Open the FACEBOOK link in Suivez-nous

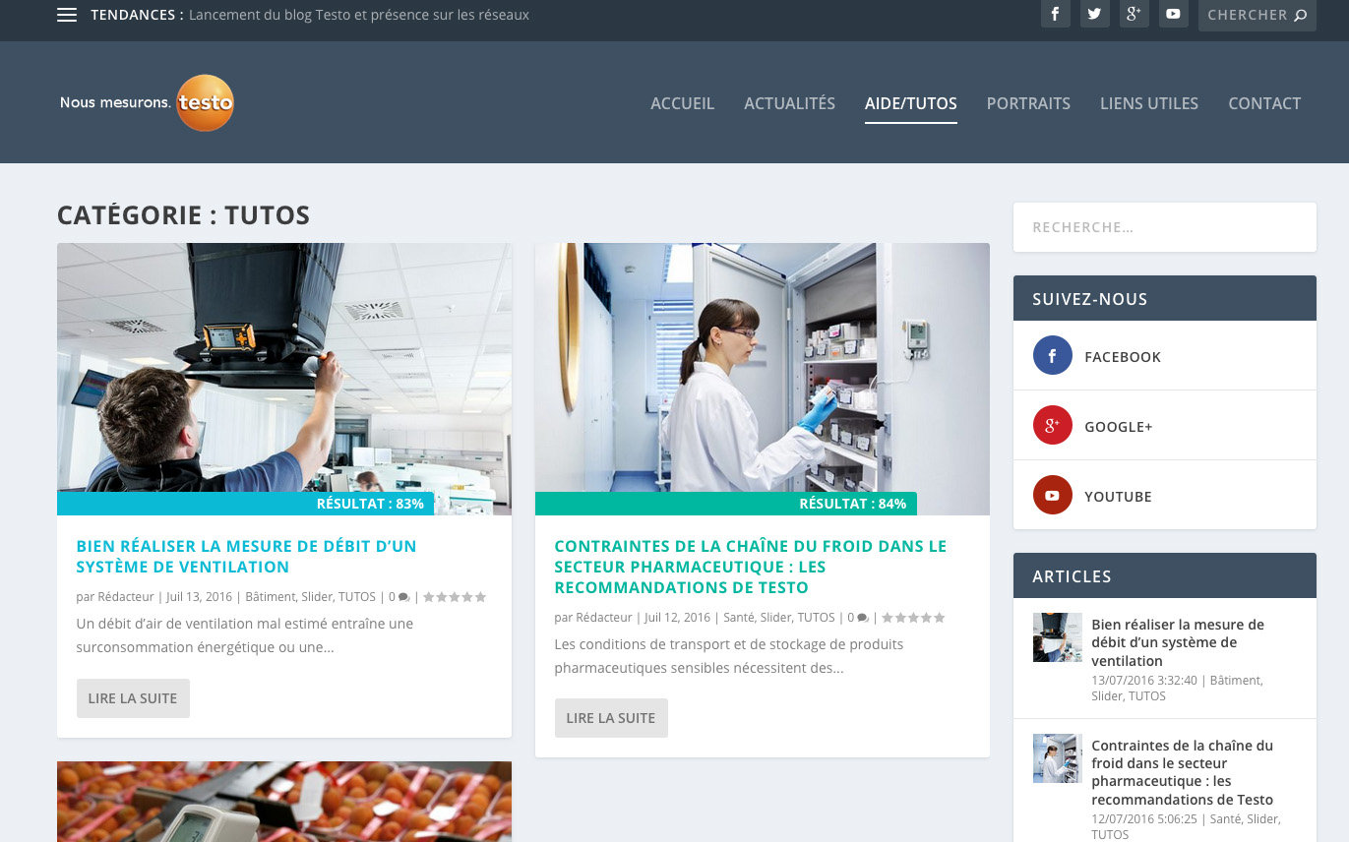coord(1123,357)
